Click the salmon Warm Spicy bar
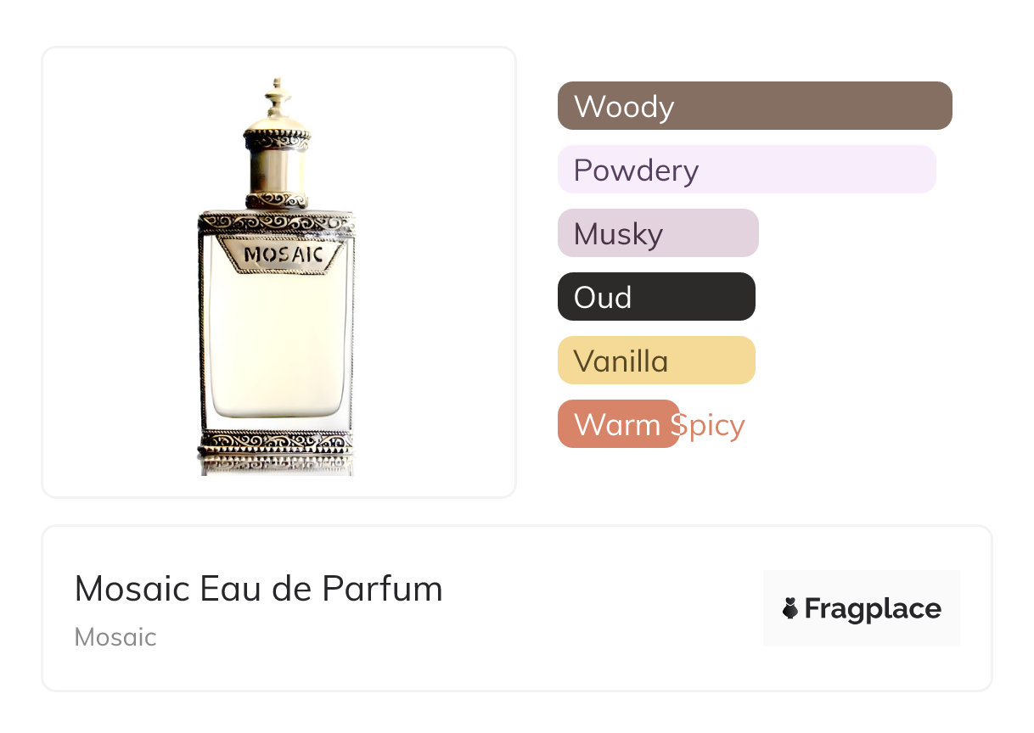 (618, 424)
